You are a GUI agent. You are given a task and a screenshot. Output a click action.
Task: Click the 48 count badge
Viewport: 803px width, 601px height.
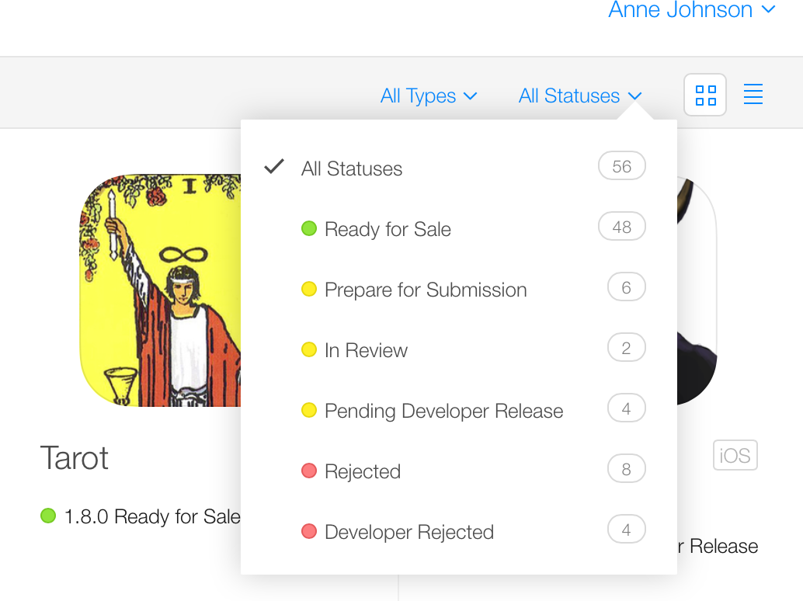click(x=621, y=228)
